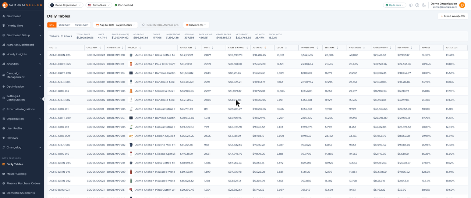Click total sales value $94,912.23
This screenshot has height=198, width=471.
[x=187, y=55]
